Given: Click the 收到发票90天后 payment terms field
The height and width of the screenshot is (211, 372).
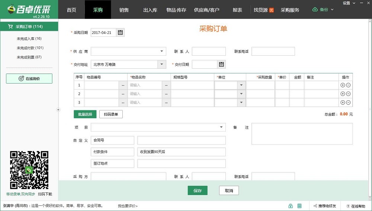Looking at the screenshot, I should point(181,152).
